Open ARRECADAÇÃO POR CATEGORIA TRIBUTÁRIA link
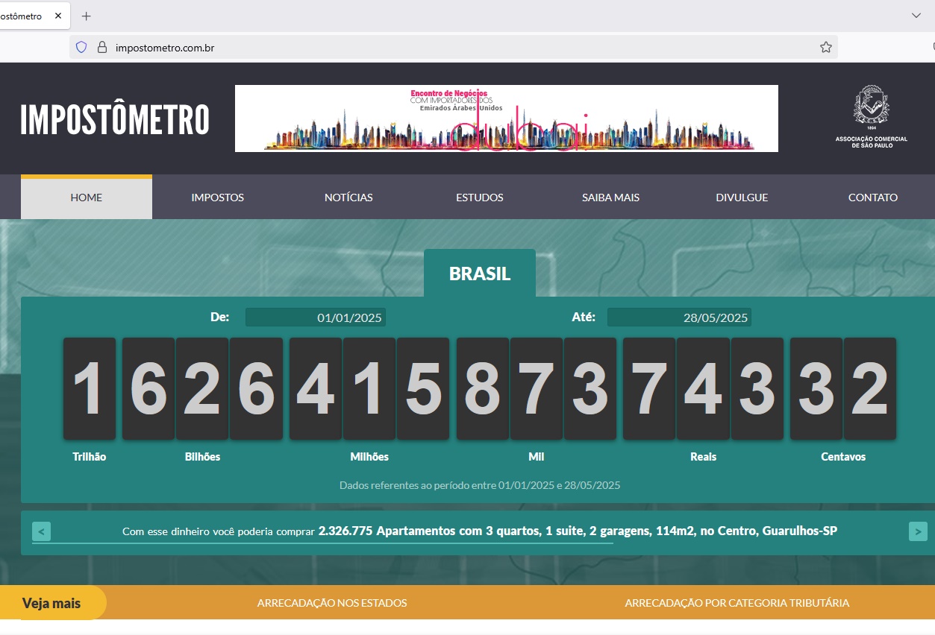This screenshot has height=635, width=935. (737, 603)
